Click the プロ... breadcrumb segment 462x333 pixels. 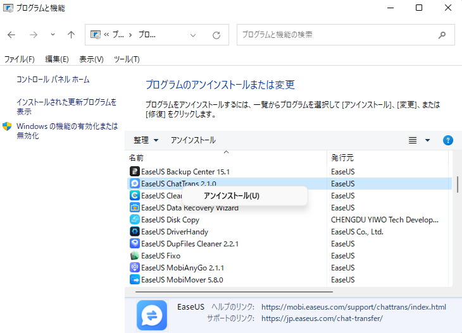coord(147,35)
